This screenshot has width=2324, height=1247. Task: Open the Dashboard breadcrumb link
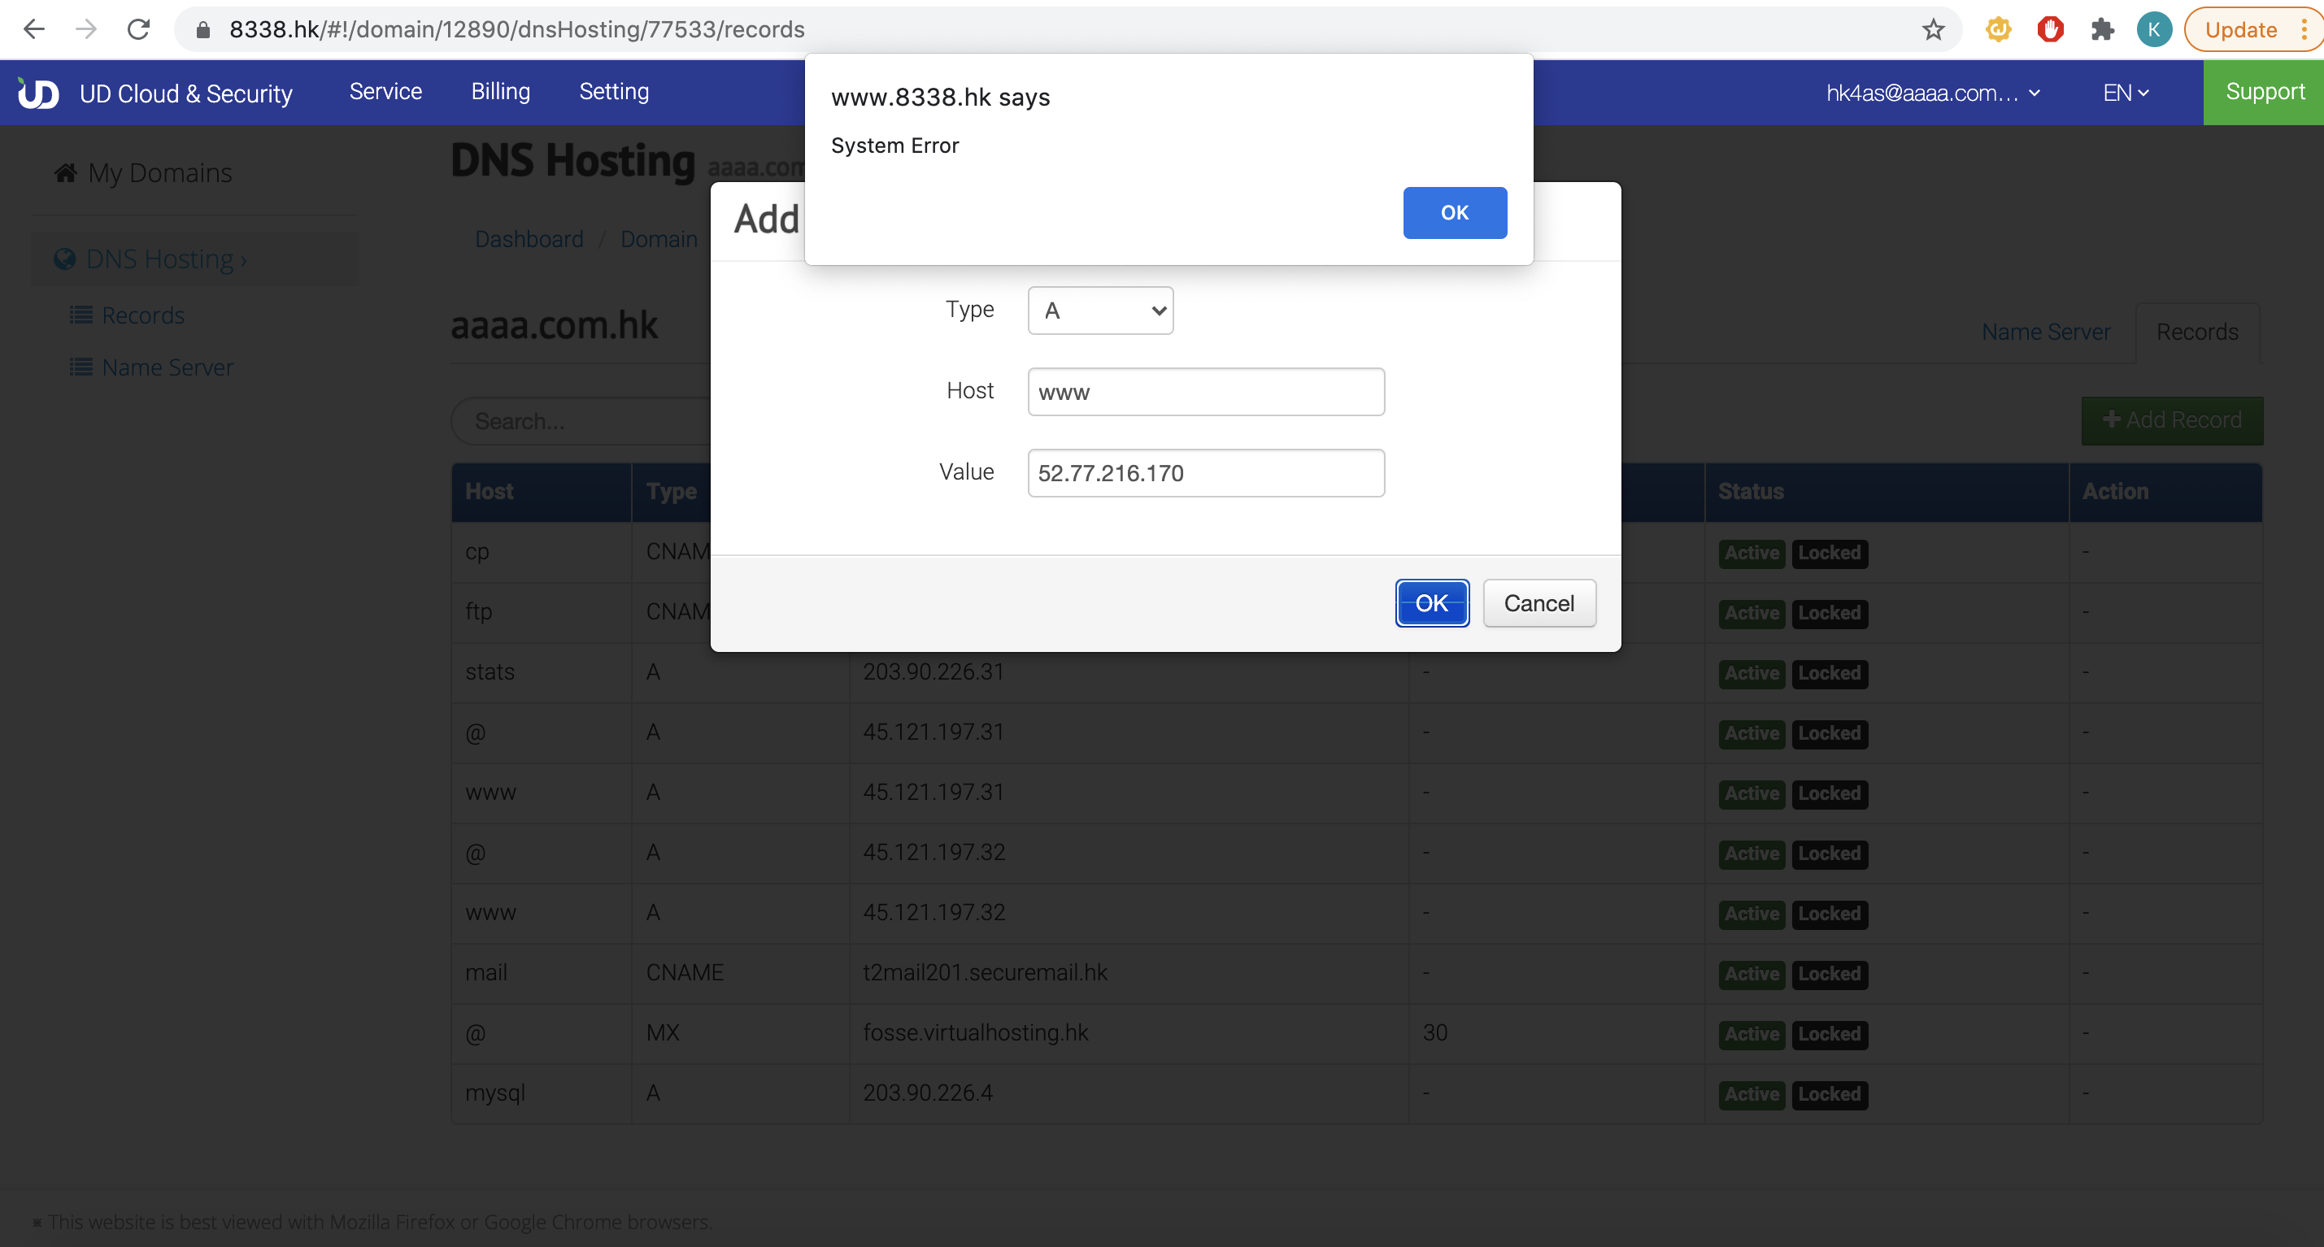(529, 239)
